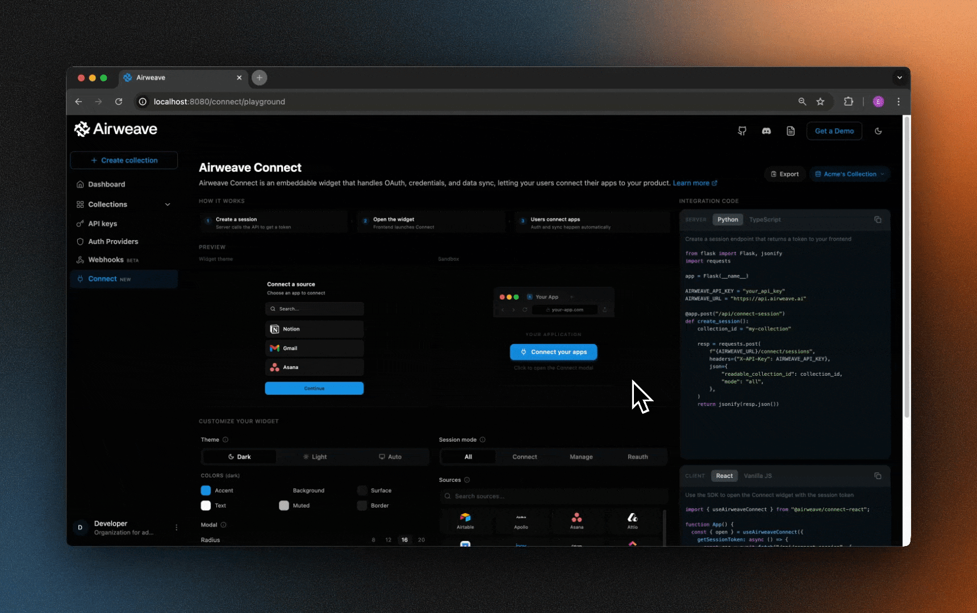Change the Accent color swatch
This screenshot has width=977, height=613.
[206, 490]
